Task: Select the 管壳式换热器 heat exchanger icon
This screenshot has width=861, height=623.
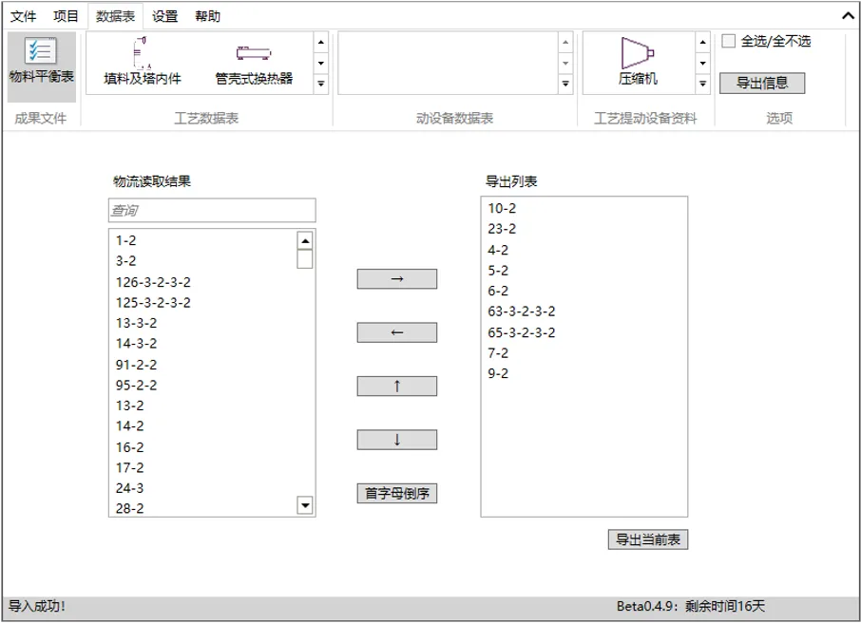Action: [x=254, y=65]
